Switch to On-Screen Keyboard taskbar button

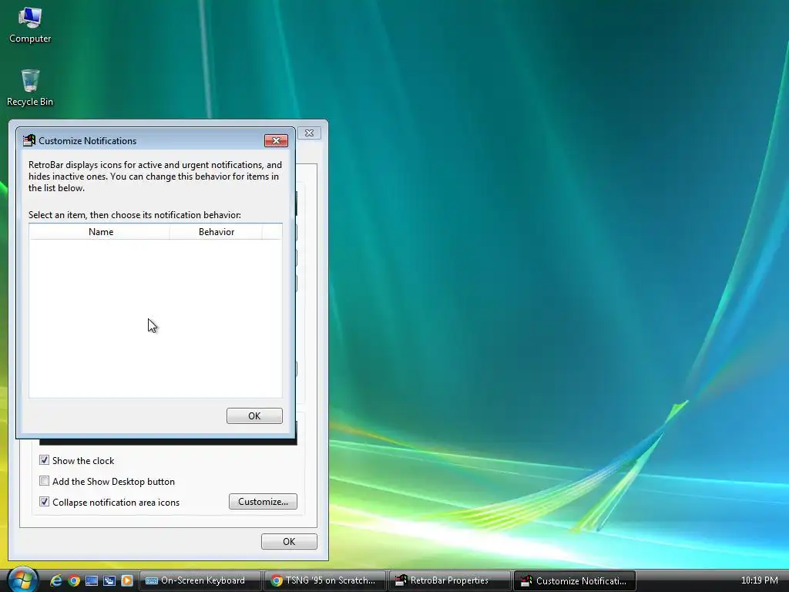point(200,580)
